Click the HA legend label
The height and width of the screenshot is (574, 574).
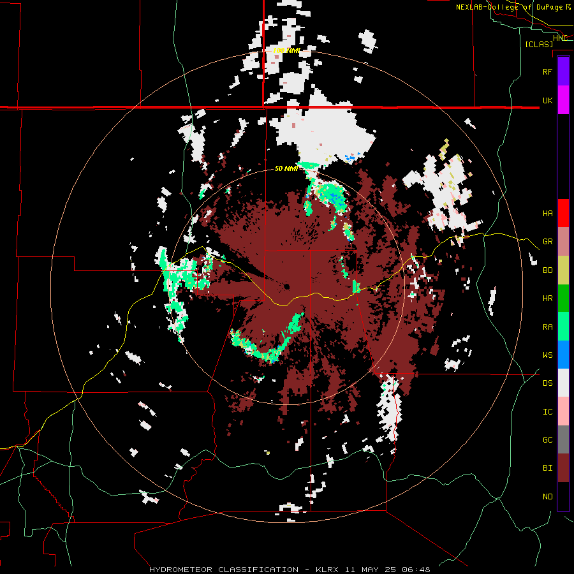pos(547,214)
